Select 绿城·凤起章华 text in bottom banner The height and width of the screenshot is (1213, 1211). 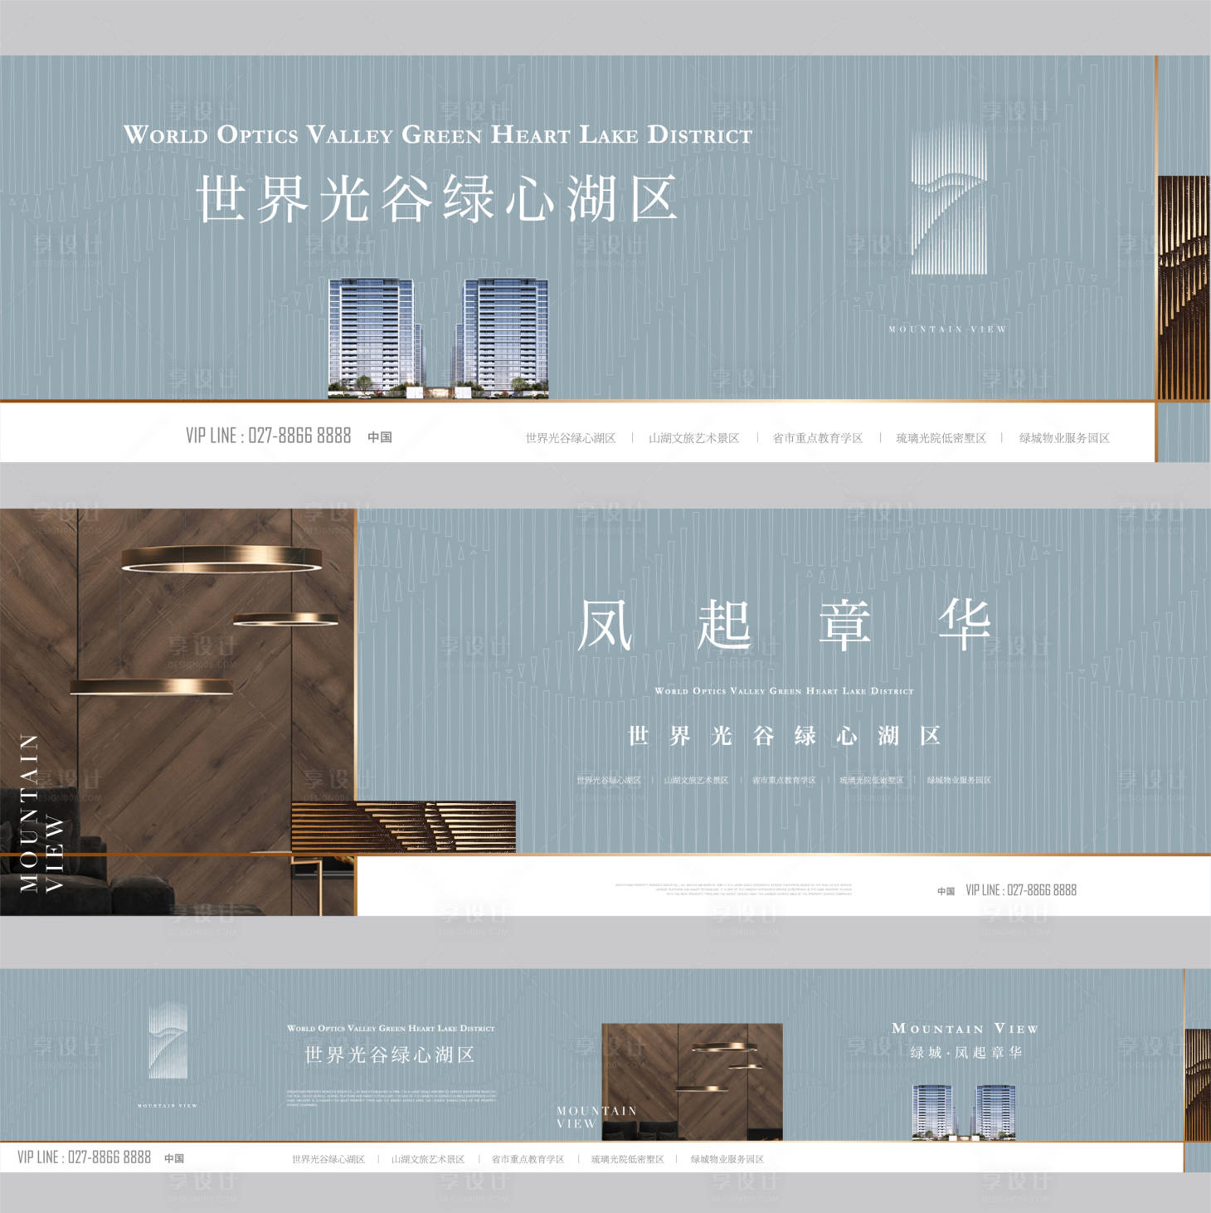[965, 1052]
